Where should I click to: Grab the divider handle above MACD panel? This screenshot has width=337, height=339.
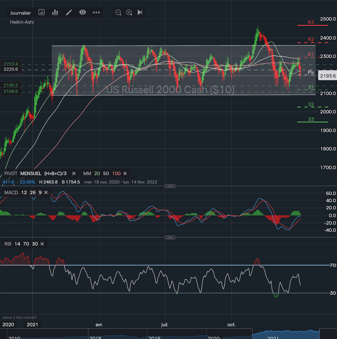[x=170, y=186]
